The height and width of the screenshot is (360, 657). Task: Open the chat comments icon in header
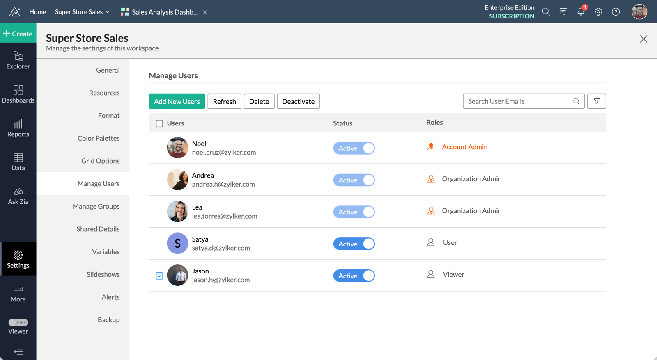tap(563, 12)
